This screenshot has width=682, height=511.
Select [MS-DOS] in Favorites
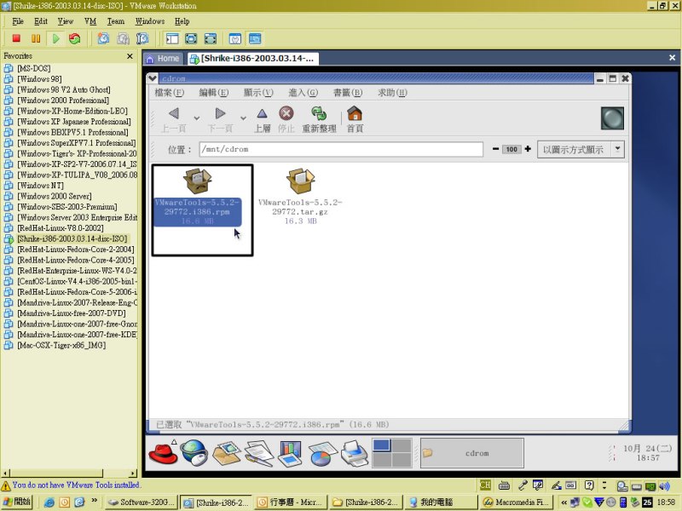tap(33, 68)
